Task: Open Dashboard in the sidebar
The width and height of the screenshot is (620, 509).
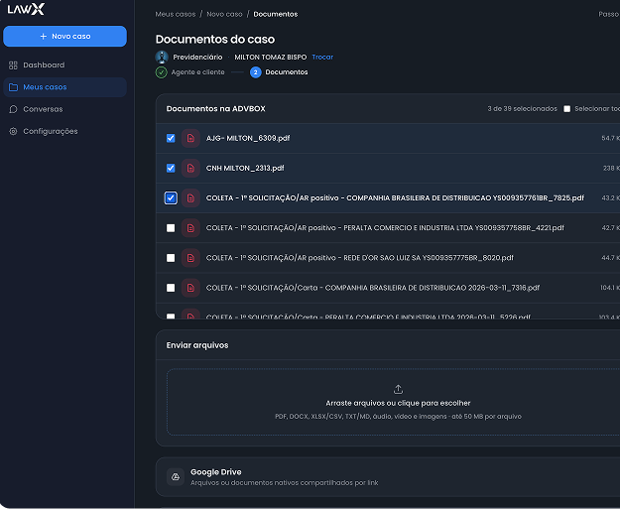Action: click(64, 64)
